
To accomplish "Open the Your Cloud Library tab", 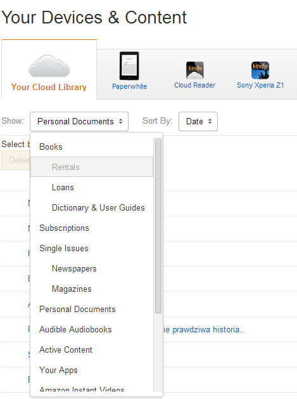I will pos(49,70).
